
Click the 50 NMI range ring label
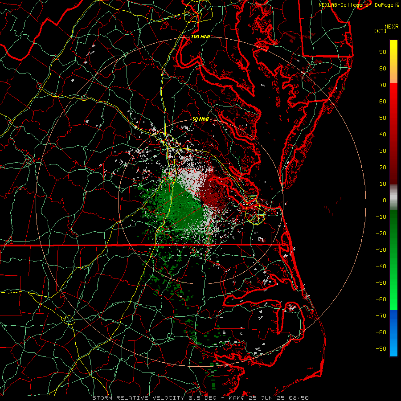[x=200, y=119]
